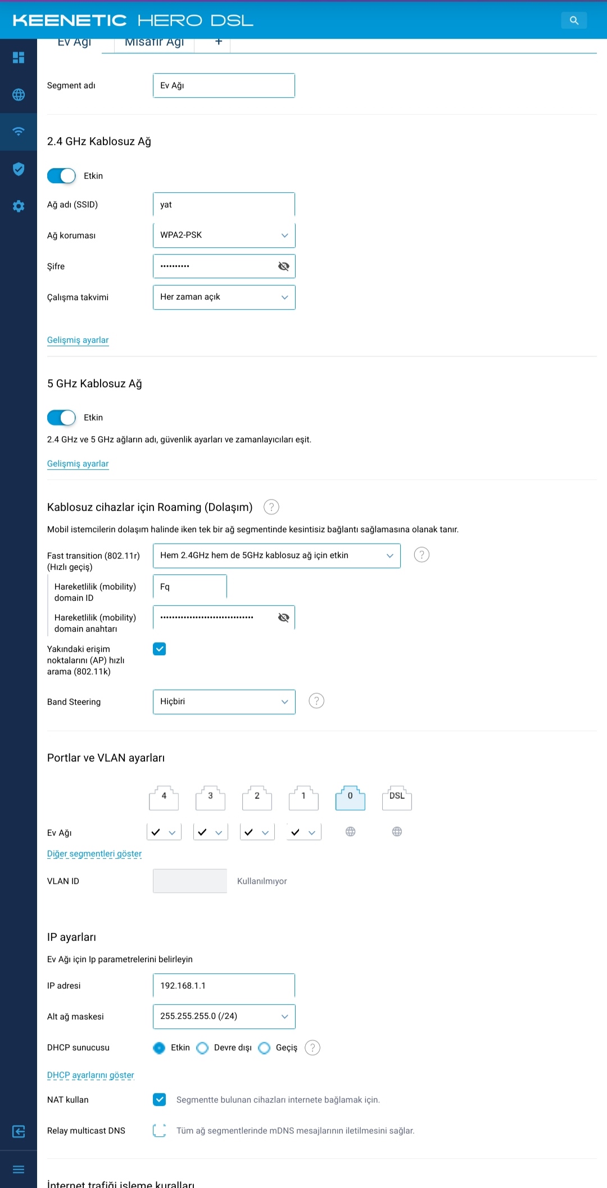607x1188 pixels.
Task: Open Ev Ağı port 4 mode dropdown
Action: pyautogui.click(x=164, y=832)
